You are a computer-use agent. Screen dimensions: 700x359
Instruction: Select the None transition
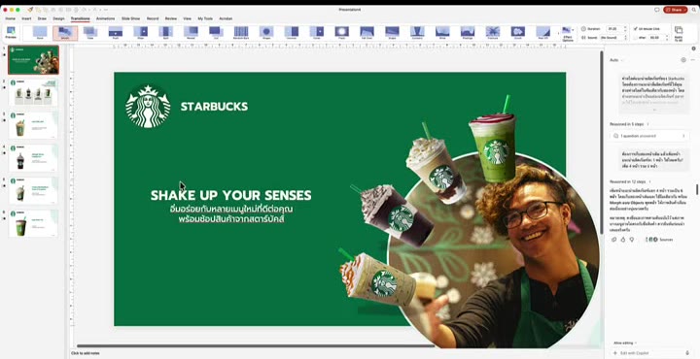point(40,33)
